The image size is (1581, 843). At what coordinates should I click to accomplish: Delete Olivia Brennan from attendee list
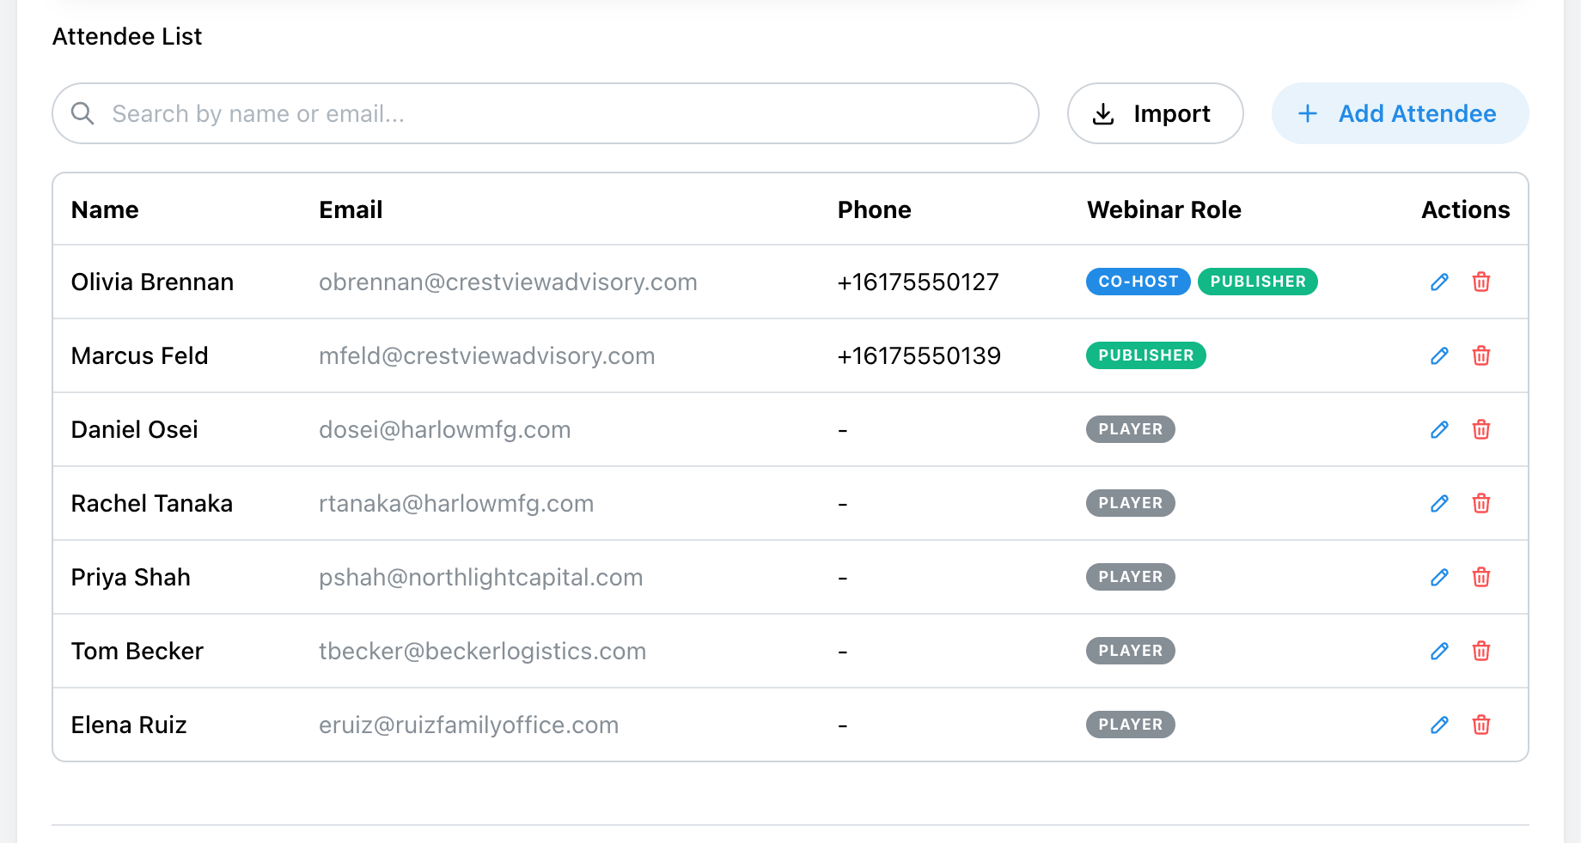pyautogui.click(x=1481, y=282)
